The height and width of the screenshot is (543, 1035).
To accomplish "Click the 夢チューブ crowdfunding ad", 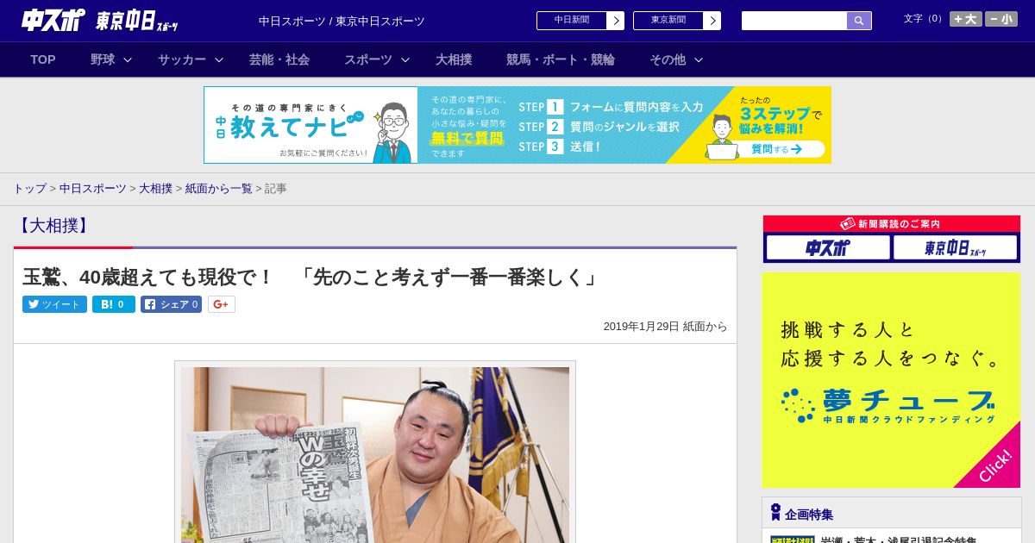I will (891, 380).
